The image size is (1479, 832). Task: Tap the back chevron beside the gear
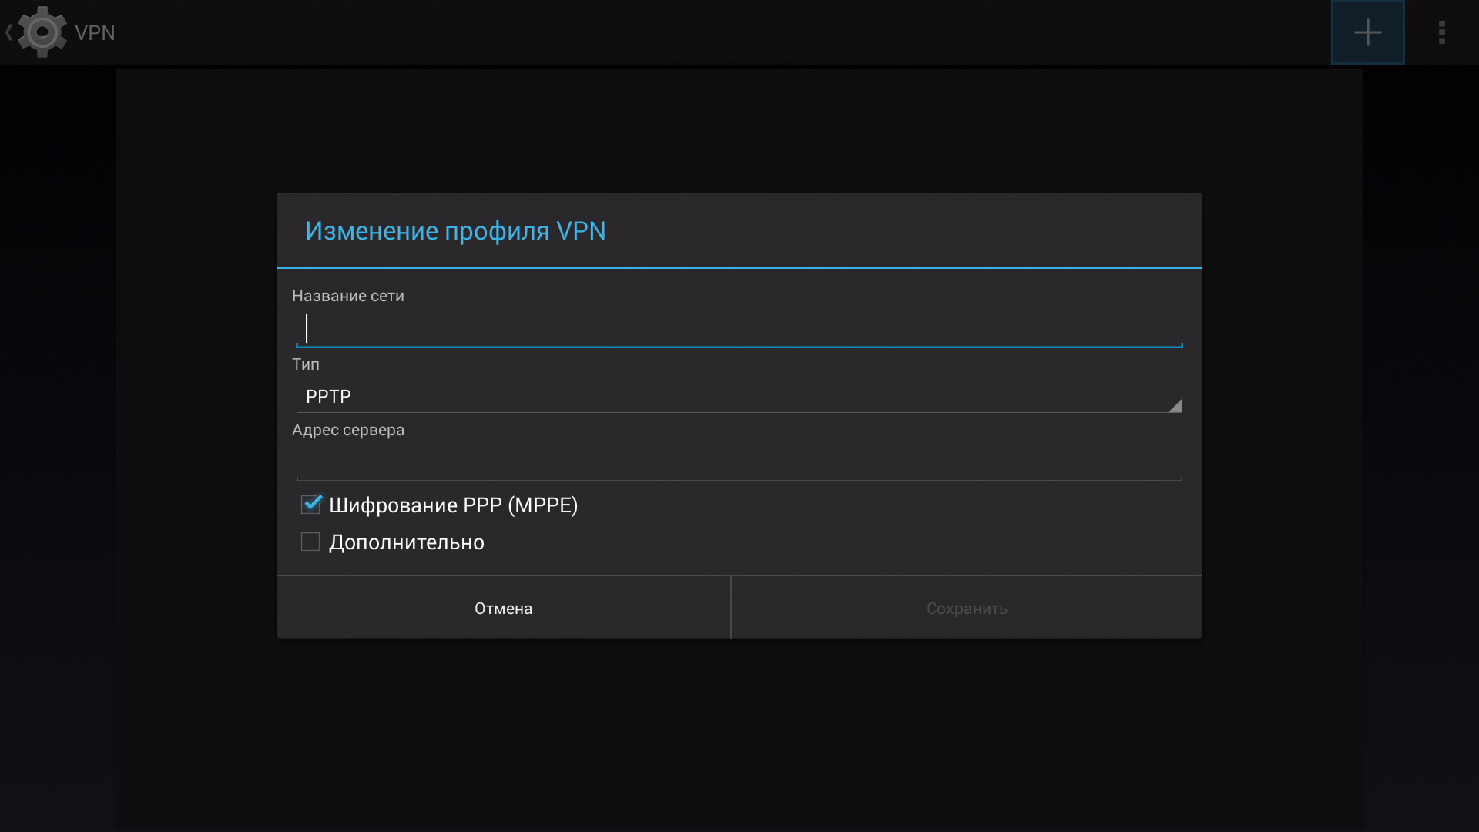[x=8, y=32]
